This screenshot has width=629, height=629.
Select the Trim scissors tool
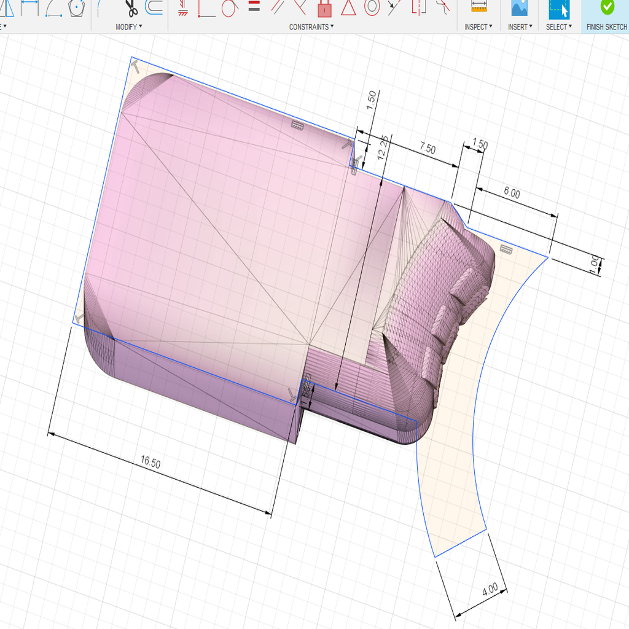click(x=130, y=8)
